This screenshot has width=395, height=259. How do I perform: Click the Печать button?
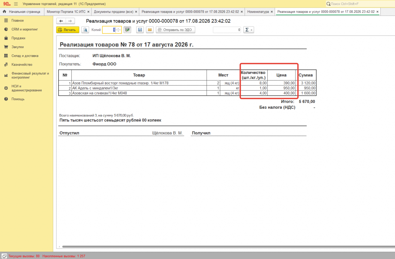coord(68,30)
